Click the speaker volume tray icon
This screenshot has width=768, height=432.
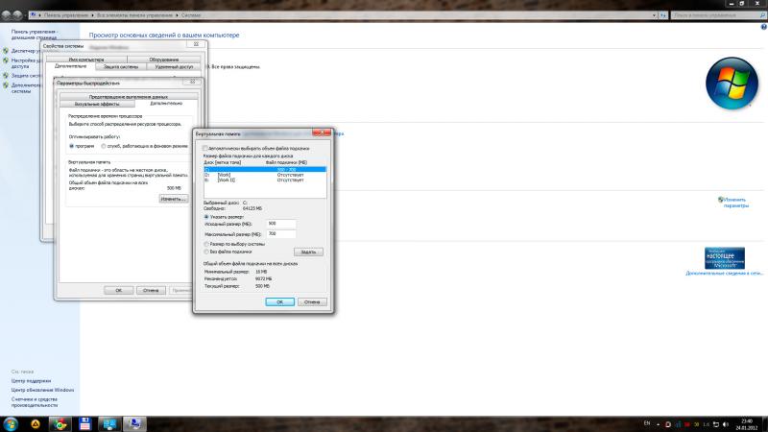coord(726,424)
